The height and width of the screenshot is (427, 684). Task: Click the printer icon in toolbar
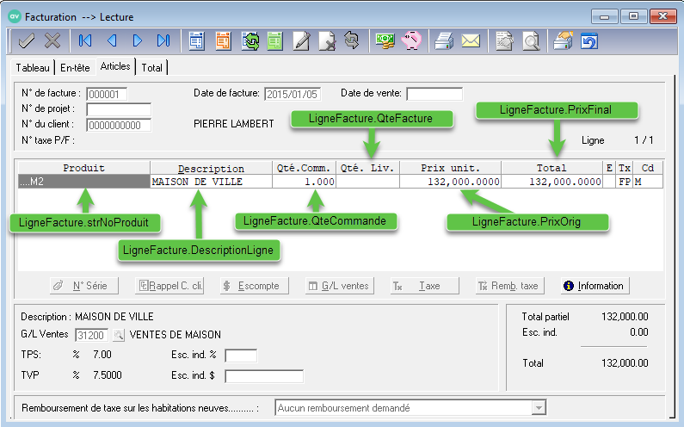click(x=443, y=40)
